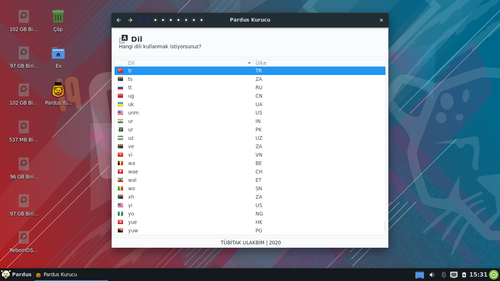The width and height of the screenshot is (500, 281).
Task: Select the 537 MB Bi... volume icon
Action: (x=24, y=127)
